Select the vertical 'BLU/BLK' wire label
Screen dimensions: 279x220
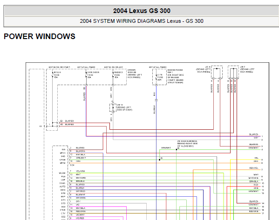pyautogui.click(x=154, y=109)
